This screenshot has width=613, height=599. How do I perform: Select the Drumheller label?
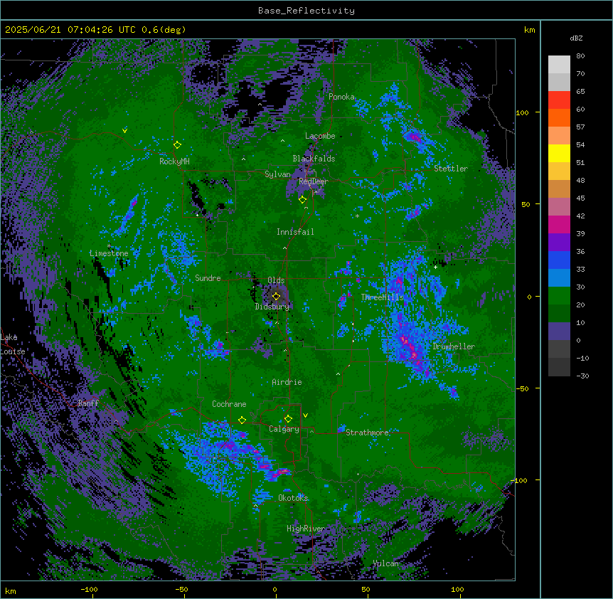pyautogui.click(x=454, y=346)
